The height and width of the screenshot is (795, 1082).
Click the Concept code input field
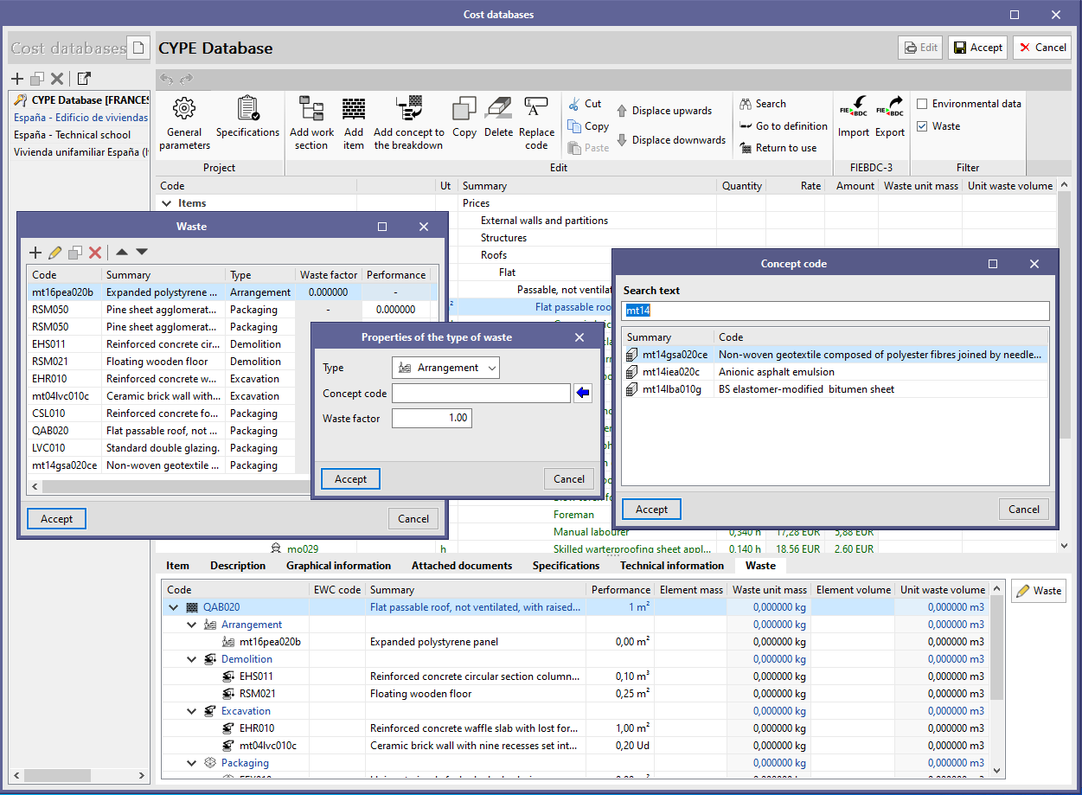[x=481, y=394]
